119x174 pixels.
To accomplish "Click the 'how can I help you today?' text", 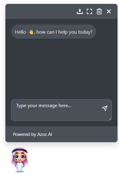I will [x=64, y=32].
